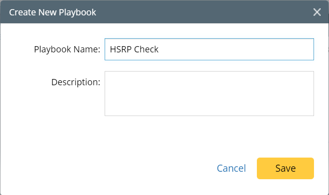The height and width of the screenshot is (195, 329).
Task: Activate the multi-line Description field
Action: click(x=209, y=94)
